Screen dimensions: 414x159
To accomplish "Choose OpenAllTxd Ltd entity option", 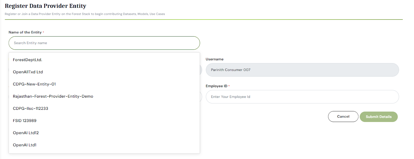I will (x=104, y=72).
